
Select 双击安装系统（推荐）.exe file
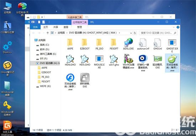tap(70, 82)
